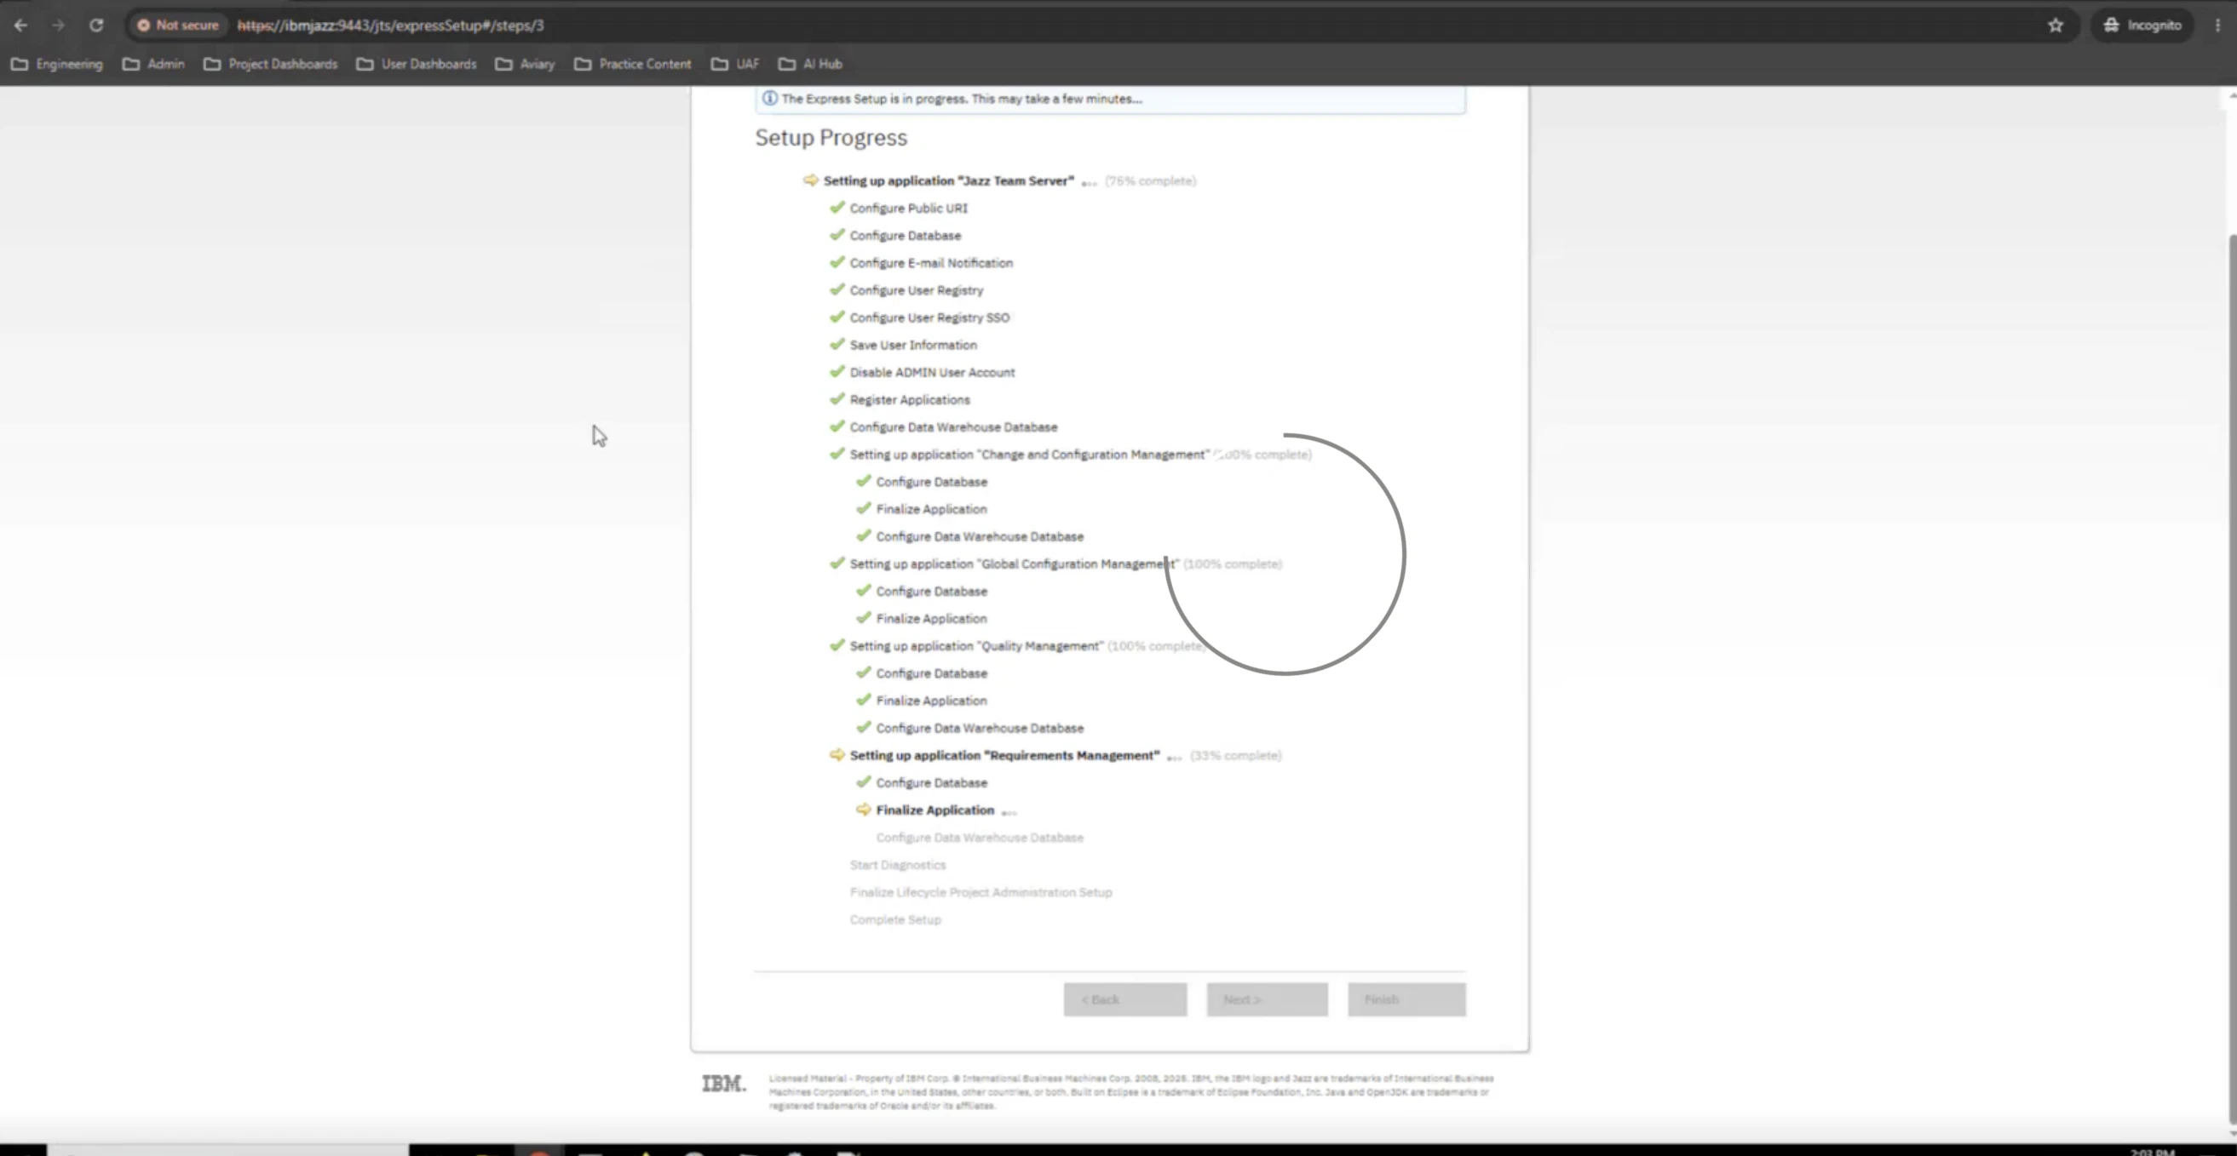
Task: Click the greyed "Complete Setup" step
Action: click(x=894, y=920)
